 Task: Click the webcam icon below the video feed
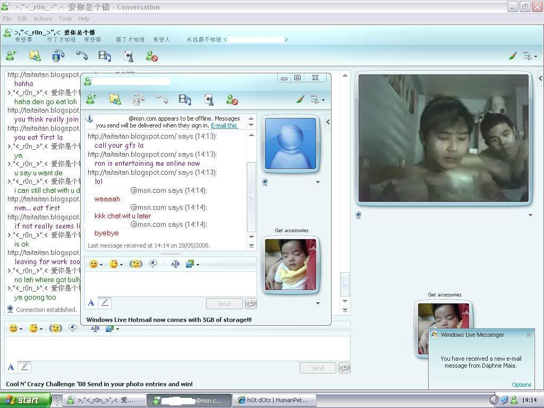click(x=359, y=215)
